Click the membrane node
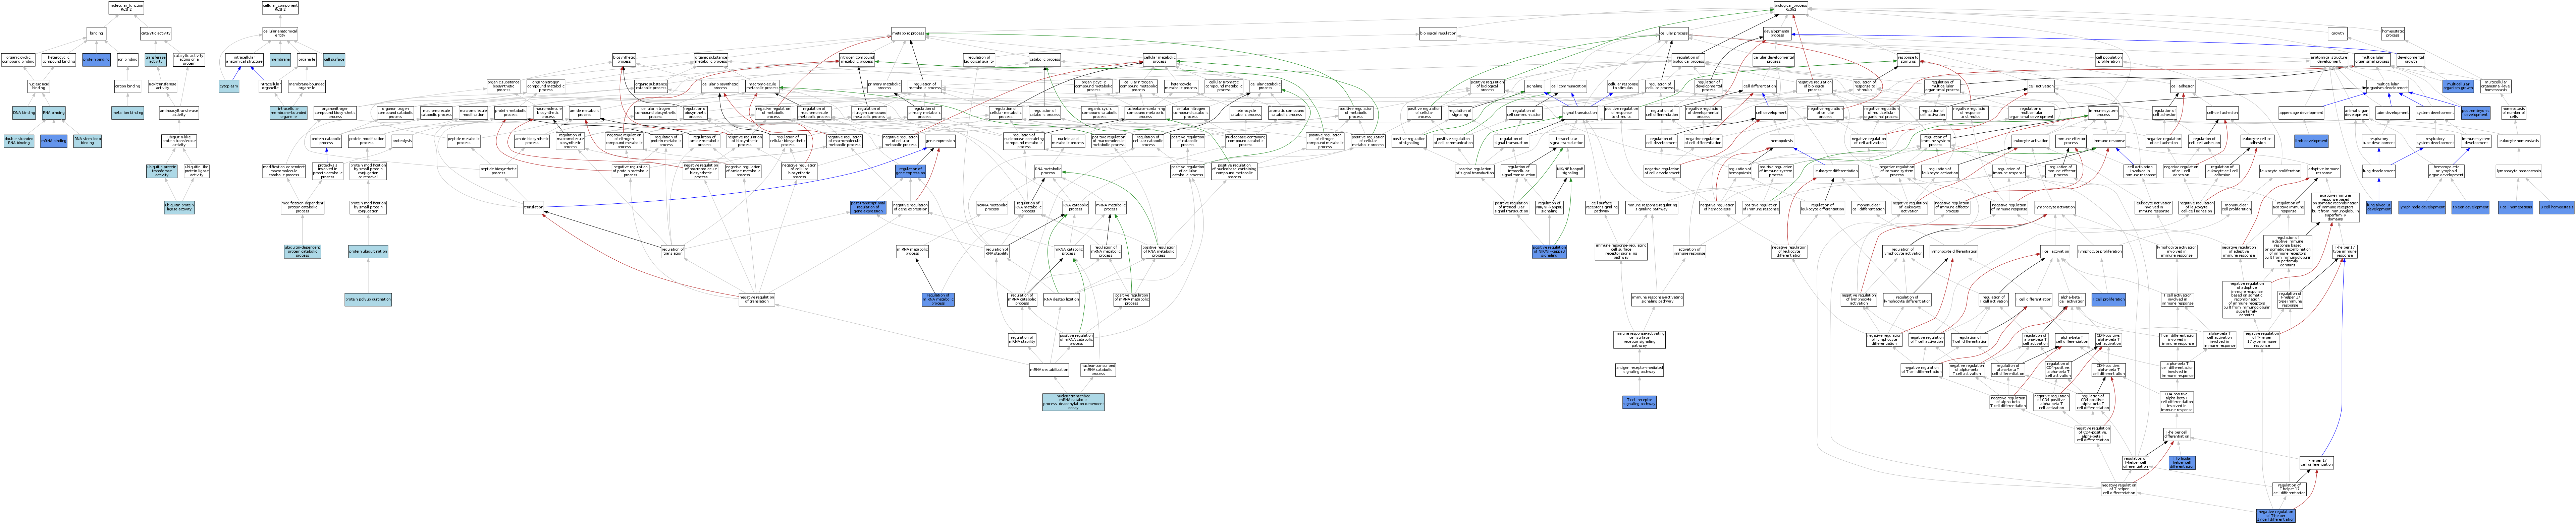This screenshot has width=2576, height=524. pos(280,60)
